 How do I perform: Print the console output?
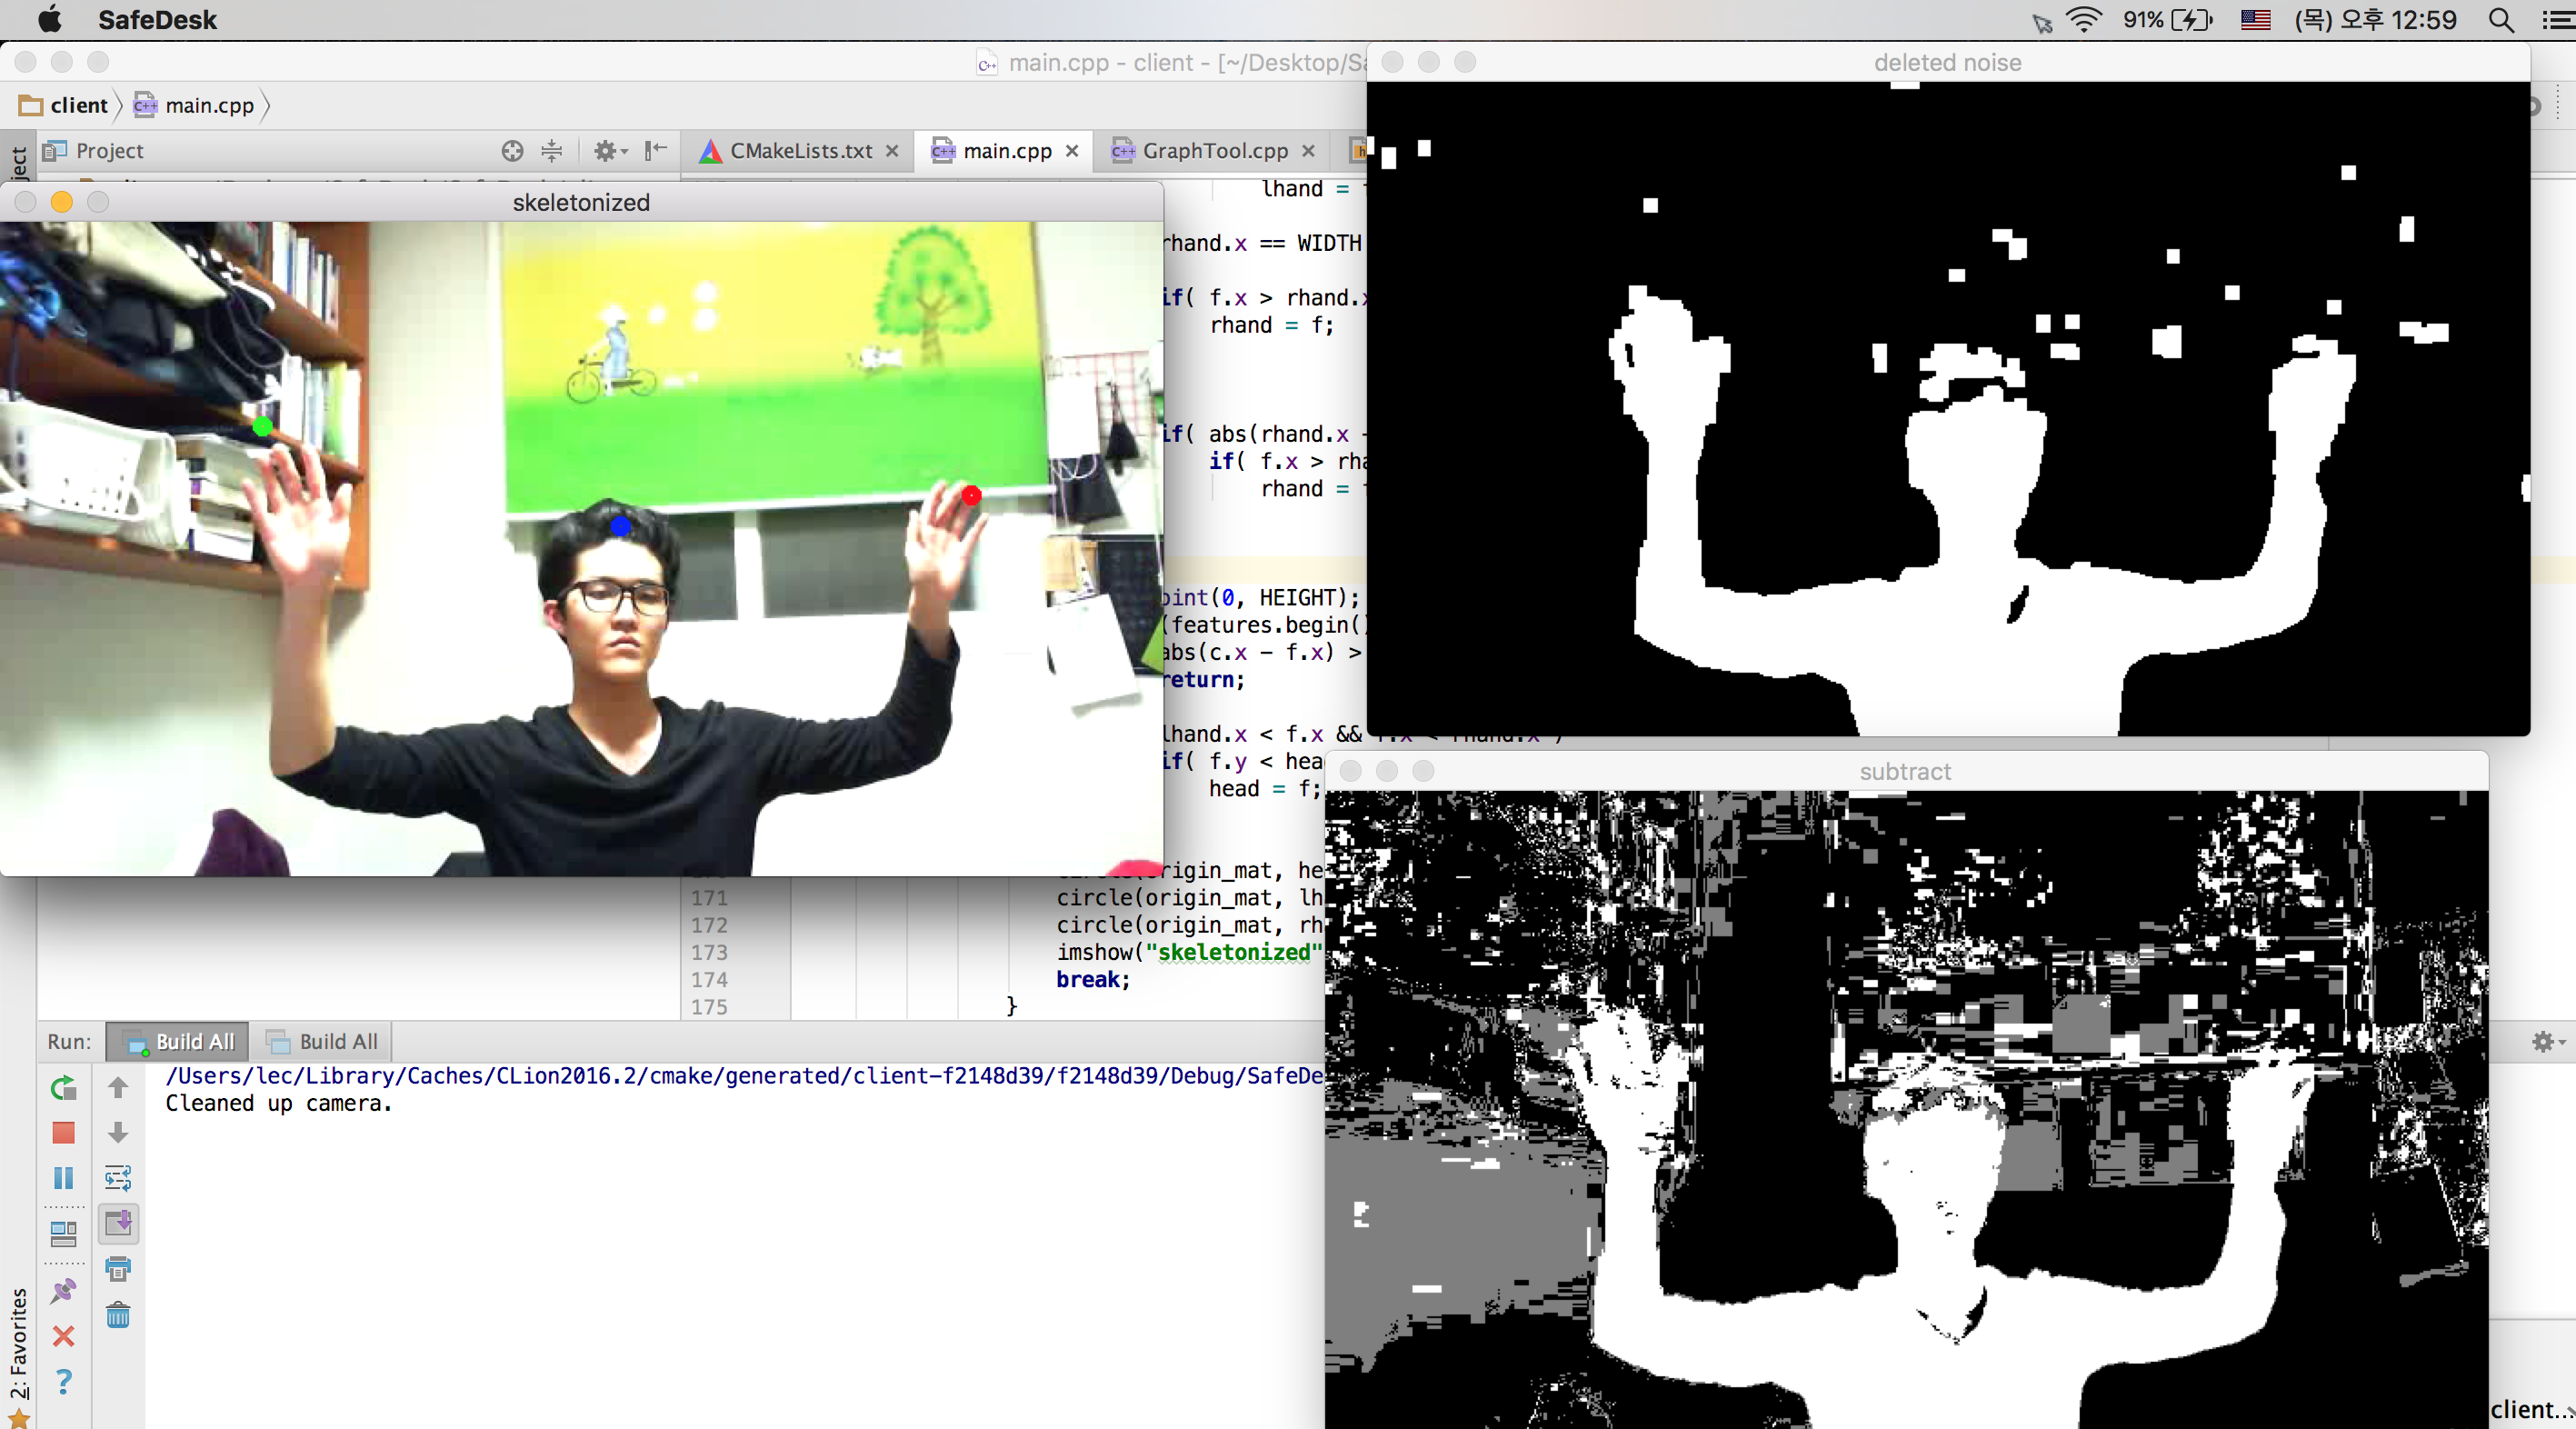(118, 1269)
